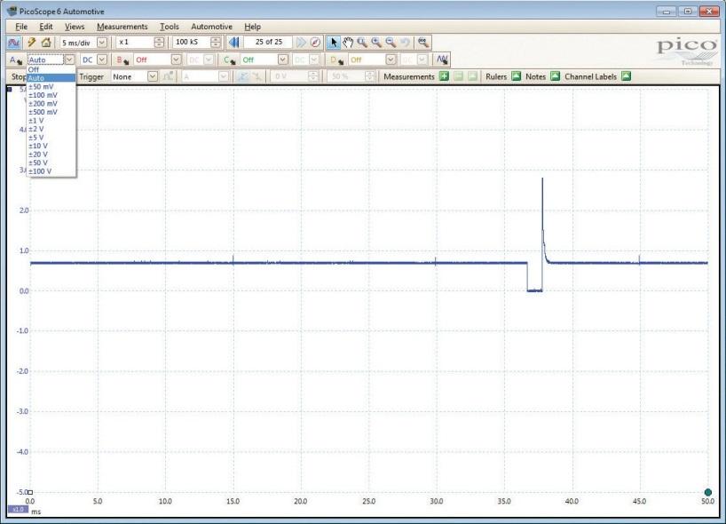Viewport: 726px width, 524px height.
Task: Select the hand pan tool
Action: (x=348, y=43)
